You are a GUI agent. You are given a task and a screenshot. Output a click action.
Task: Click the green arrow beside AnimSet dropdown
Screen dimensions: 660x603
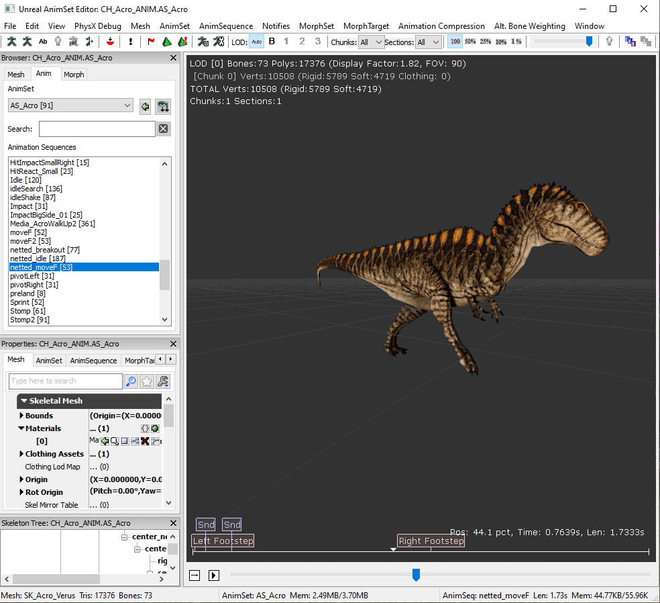point(145,106)
